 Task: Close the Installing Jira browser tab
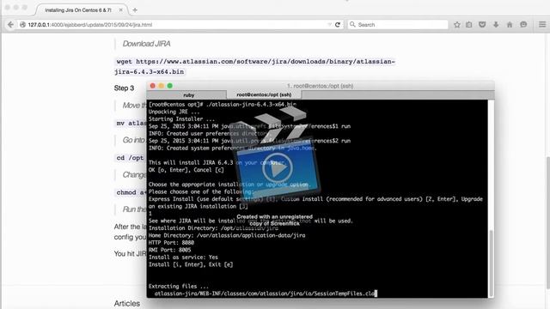point(121,10)
